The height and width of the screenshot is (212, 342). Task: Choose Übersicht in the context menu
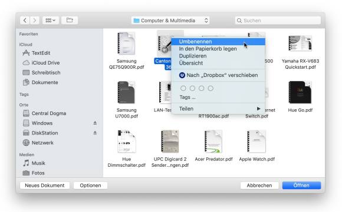pos(218,63)
